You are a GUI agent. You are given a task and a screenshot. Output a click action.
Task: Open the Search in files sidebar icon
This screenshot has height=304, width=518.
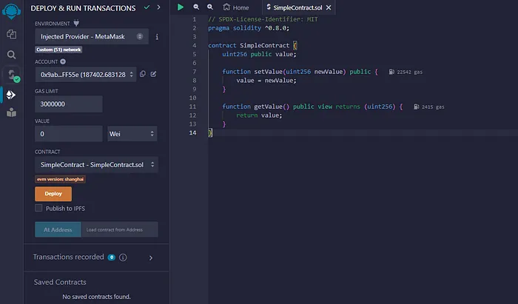11,55
